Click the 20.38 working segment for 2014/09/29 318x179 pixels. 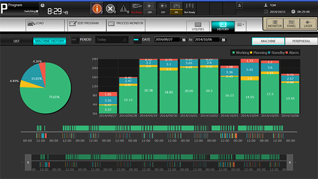(149, 90)
